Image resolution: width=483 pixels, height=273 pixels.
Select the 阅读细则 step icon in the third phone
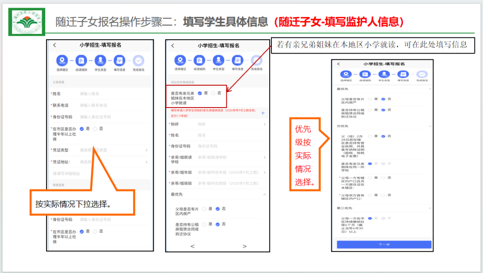(365, 74)
